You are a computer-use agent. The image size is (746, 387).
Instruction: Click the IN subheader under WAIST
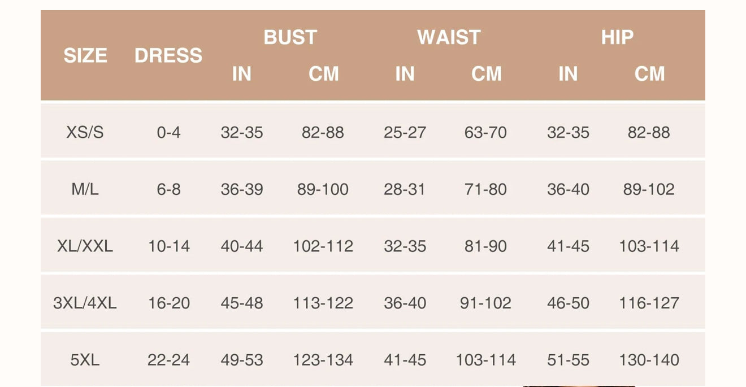pos(405,74)
